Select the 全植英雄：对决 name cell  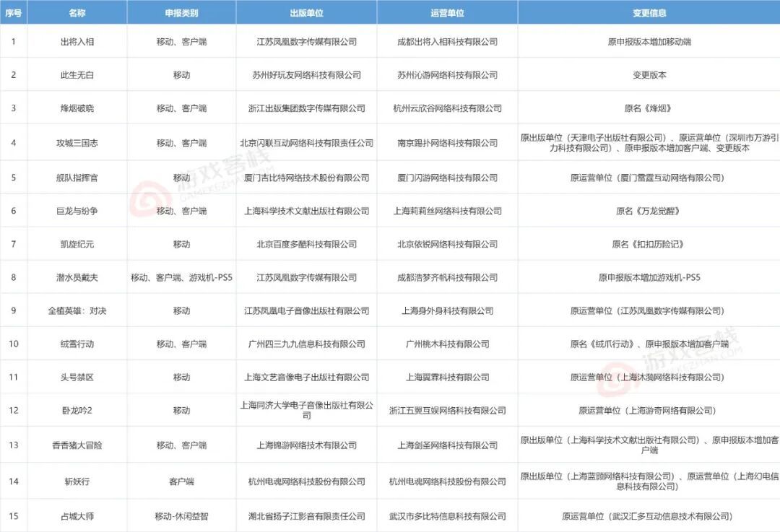click(x=77, y=310)
